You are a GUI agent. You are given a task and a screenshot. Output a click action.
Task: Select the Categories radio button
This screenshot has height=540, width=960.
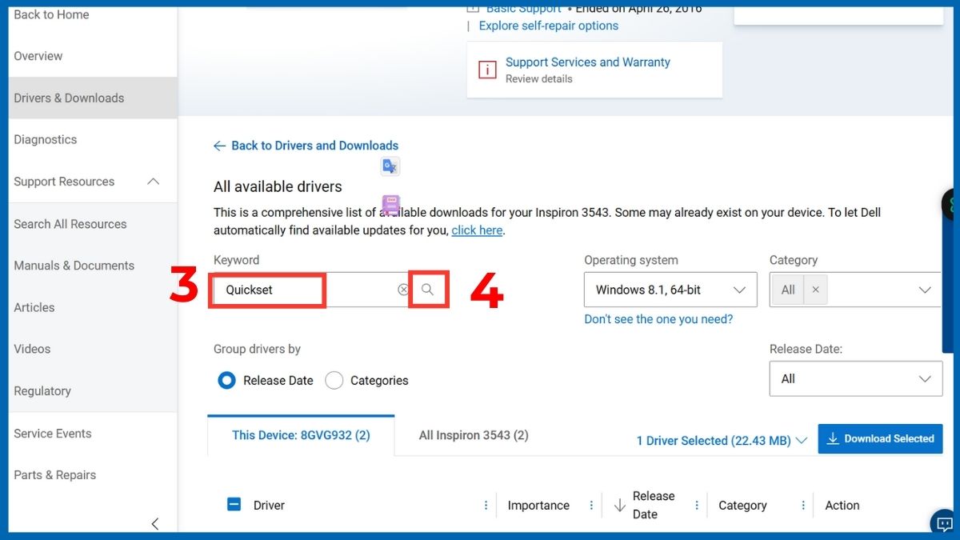coord(334,381)
